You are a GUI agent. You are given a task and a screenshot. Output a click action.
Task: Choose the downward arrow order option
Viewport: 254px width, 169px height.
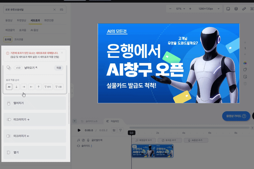pyautogui.click(x=17, y=87)
